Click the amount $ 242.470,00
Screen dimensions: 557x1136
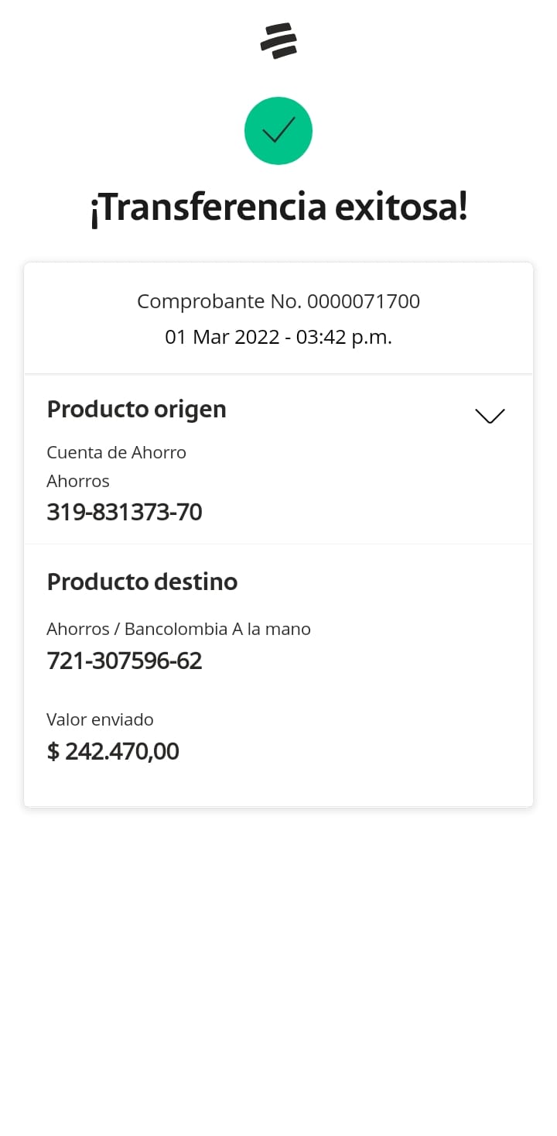click(x=113, y=751)
